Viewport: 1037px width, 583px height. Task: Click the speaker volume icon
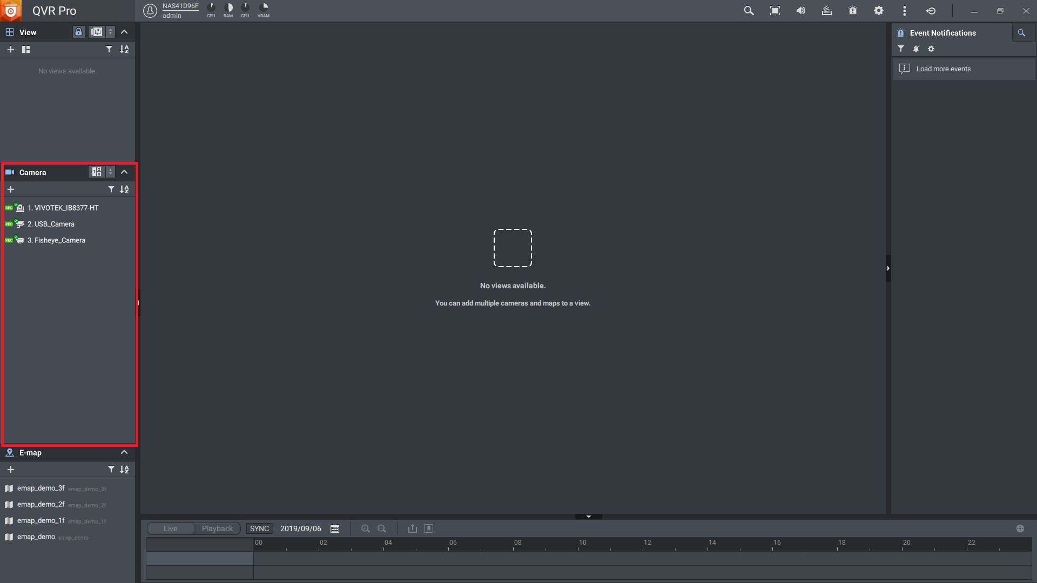tap(800, 11)
